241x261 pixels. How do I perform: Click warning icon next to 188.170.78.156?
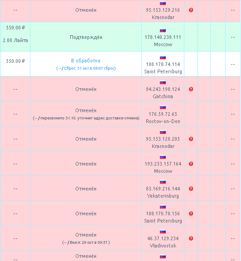tap(191, 214)
